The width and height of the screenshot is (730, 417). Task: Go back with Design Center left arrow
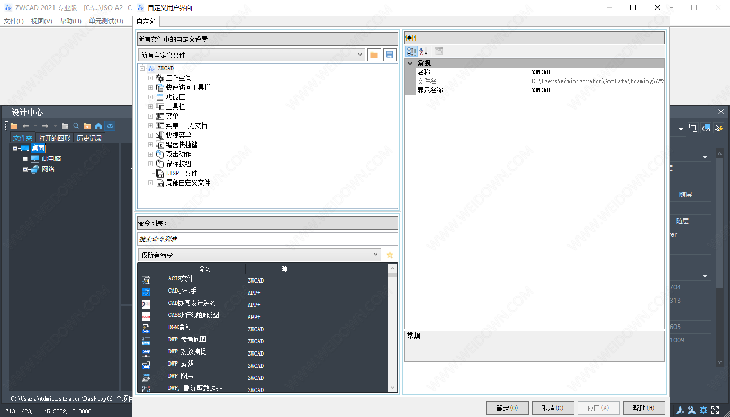pyautogui.click(x=25, y=126)
